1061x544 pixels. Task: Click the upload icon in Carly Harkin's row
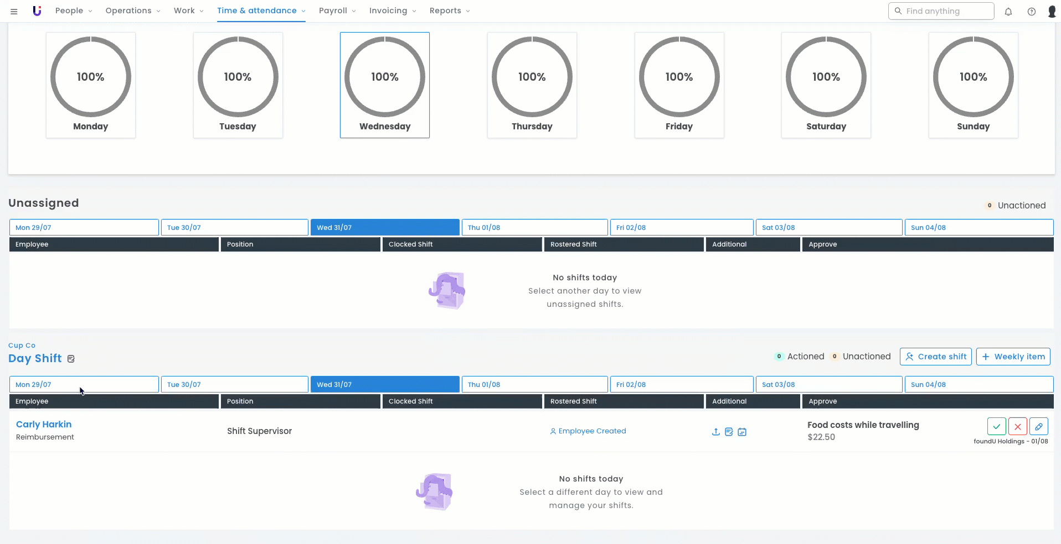pyautogui.click(x=715, y=432)
